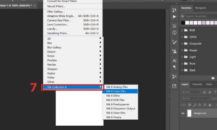Open the Clone Source stamp icon
The image size is (217, 130).
174,51
